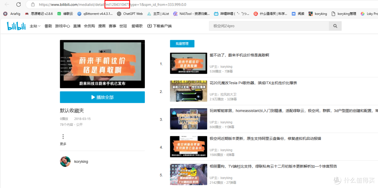
Task: Click the 批量管理 button
Action: (x=182, y=44)
